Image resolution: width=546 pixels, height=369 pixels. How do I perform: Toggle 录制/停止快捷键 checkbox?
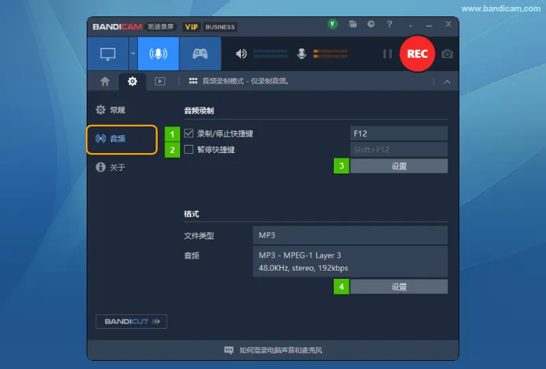189,133
